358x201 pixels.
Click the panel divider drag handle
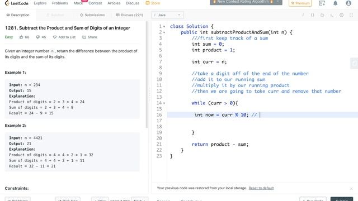click(x=150, y=94)
